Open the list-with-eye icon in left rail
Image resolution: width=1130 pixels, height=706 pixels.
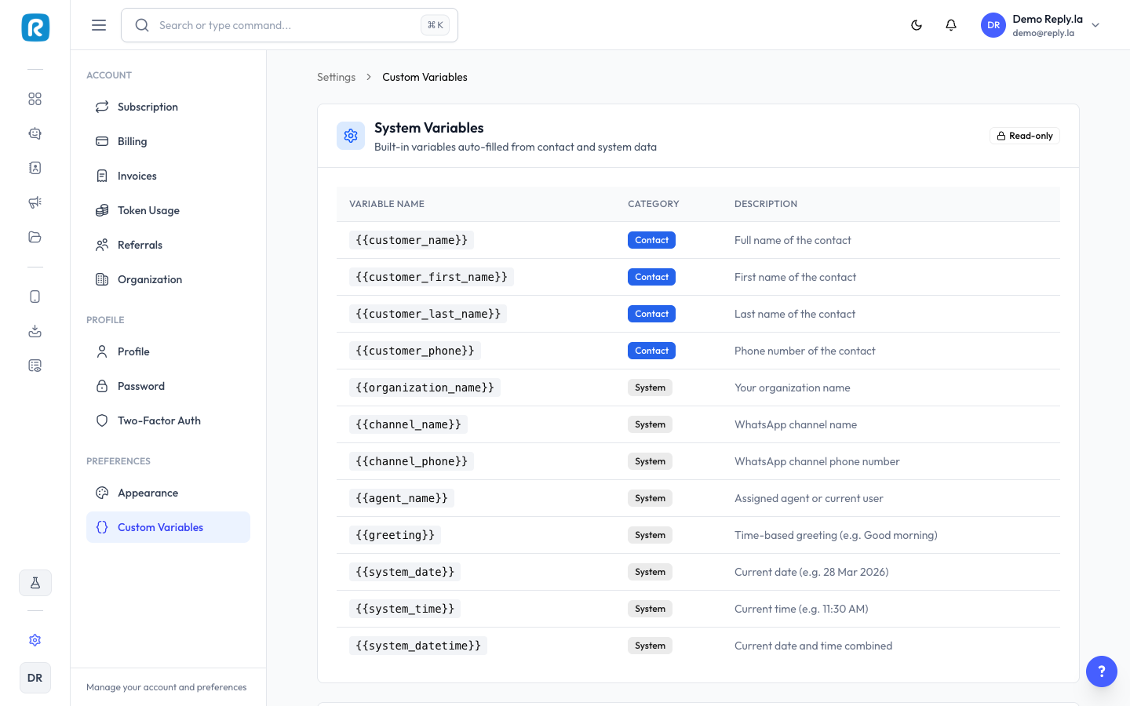(x=35, y=366)
